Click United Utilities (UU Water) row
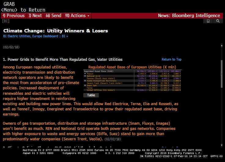 pyautogui.click(x=132, y=90)
